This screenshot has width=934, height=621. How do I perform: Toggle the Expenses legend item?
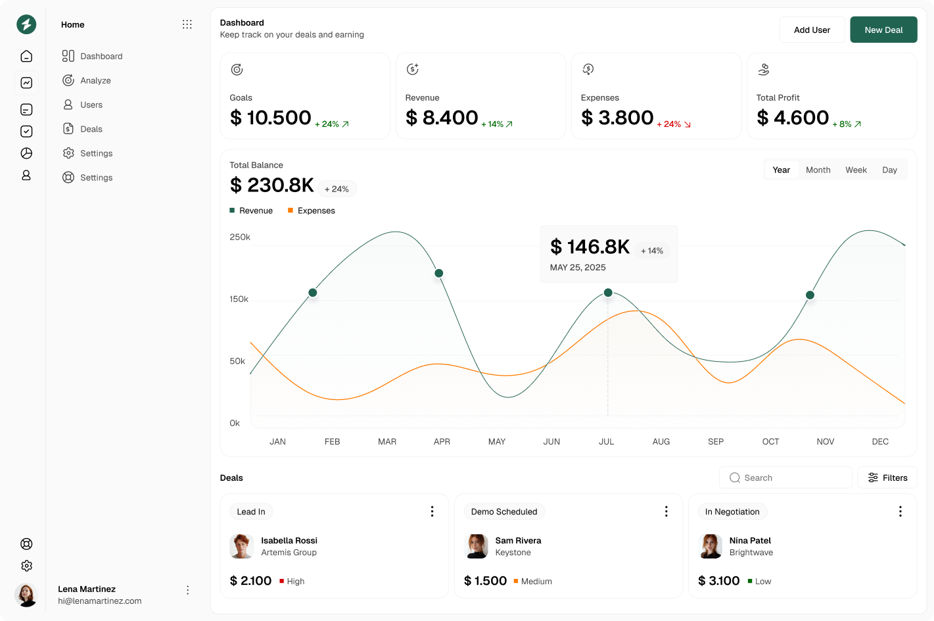point(312,211)
